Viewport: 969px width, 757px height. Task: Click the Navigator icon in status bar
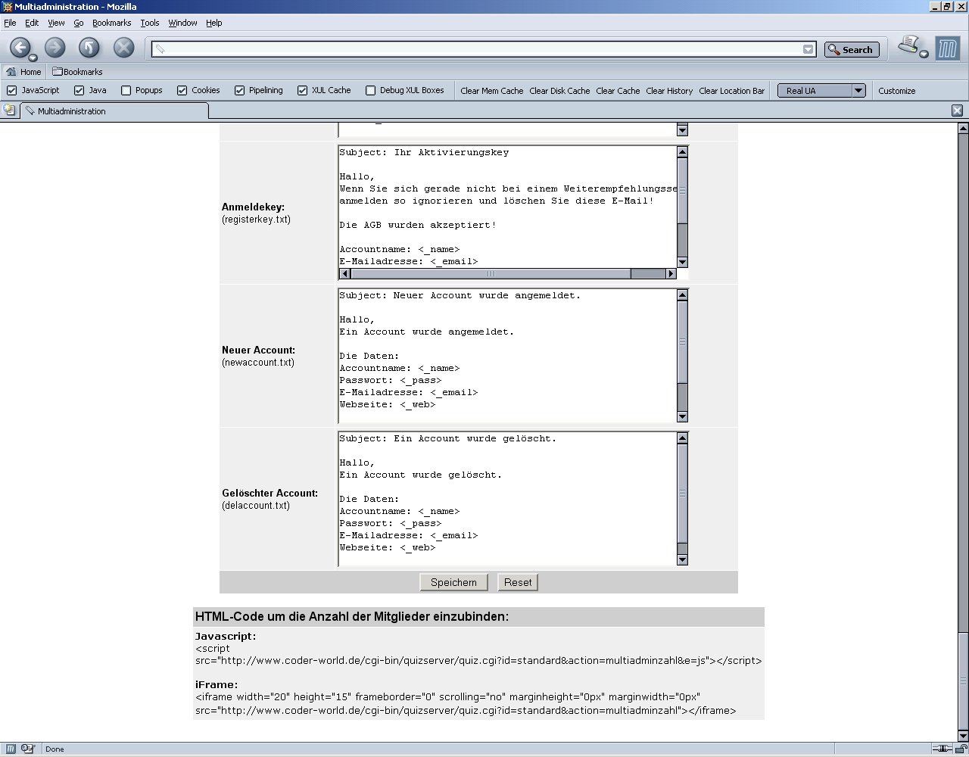click(11, 749)
